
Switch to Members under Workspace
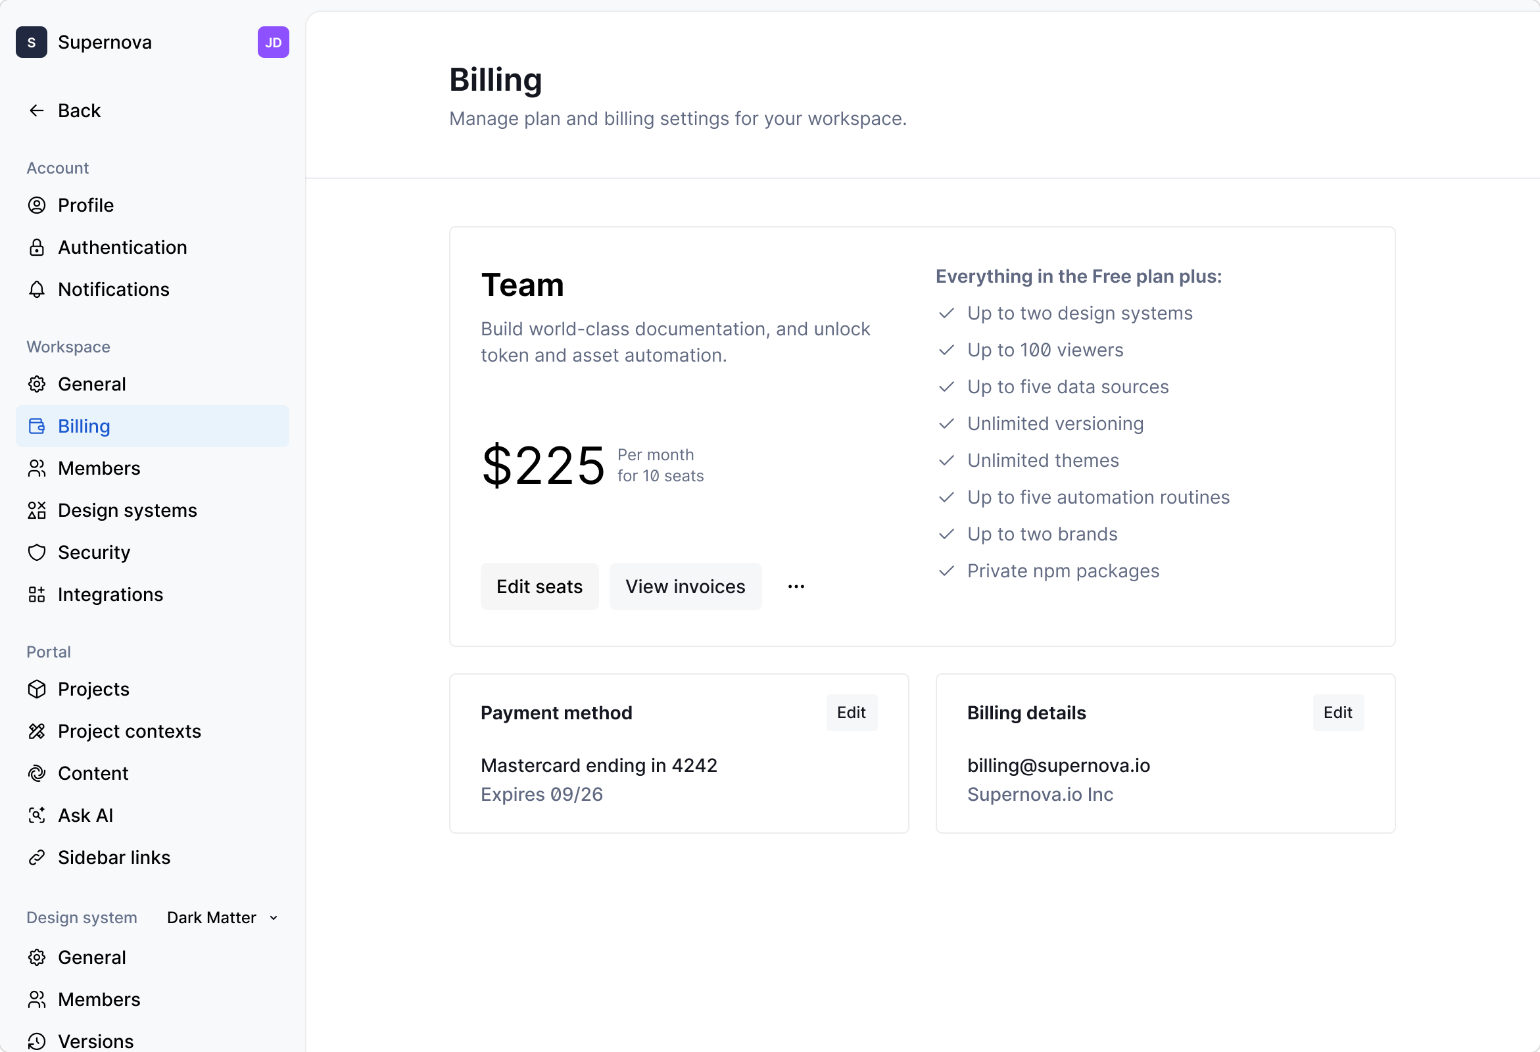tap(99, 467)
